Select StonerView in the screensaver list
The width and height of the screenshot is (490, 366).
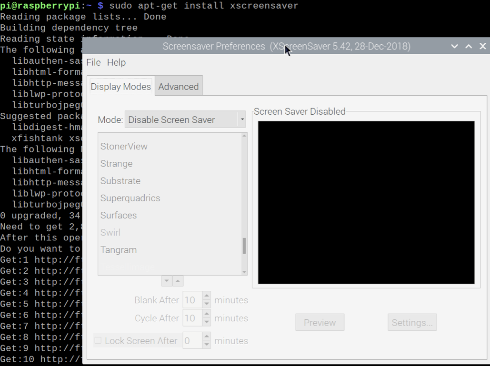(x=170, y=147)
